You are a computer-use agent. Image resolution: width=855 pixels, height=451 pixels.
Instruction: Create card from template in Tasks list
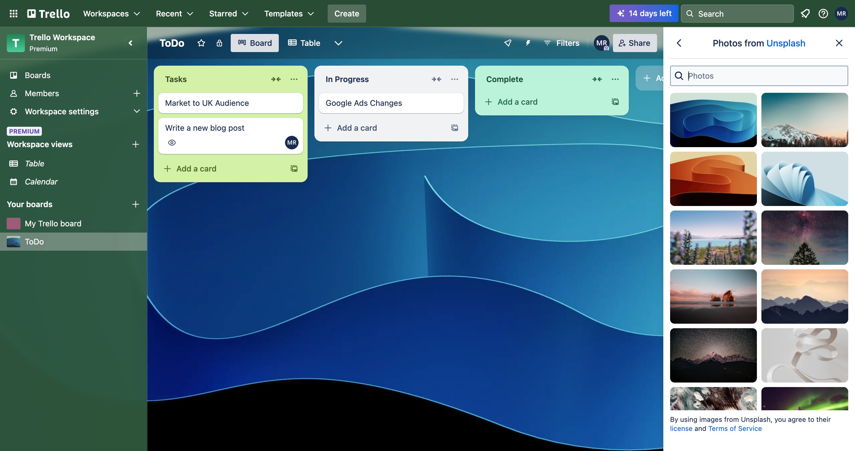tap(294, 168)
